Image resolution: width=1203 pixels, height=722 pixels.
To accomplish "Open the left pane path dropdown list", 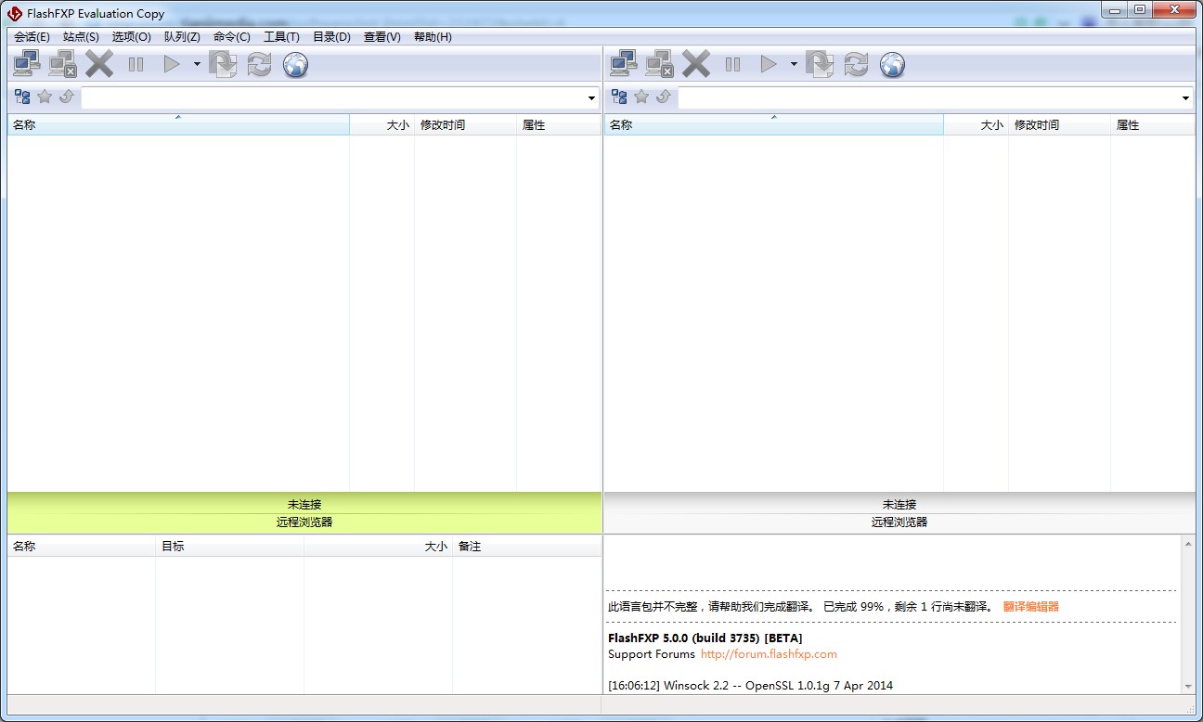I will tap(590, 97).
